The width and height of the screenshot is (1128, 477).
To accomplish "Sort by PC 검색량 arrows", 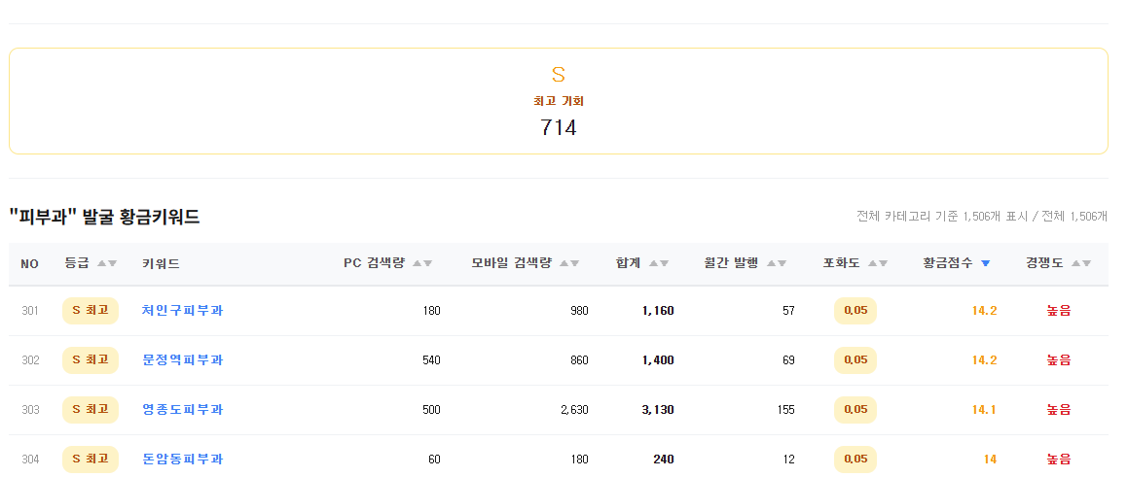I will (x=422, y=263).
